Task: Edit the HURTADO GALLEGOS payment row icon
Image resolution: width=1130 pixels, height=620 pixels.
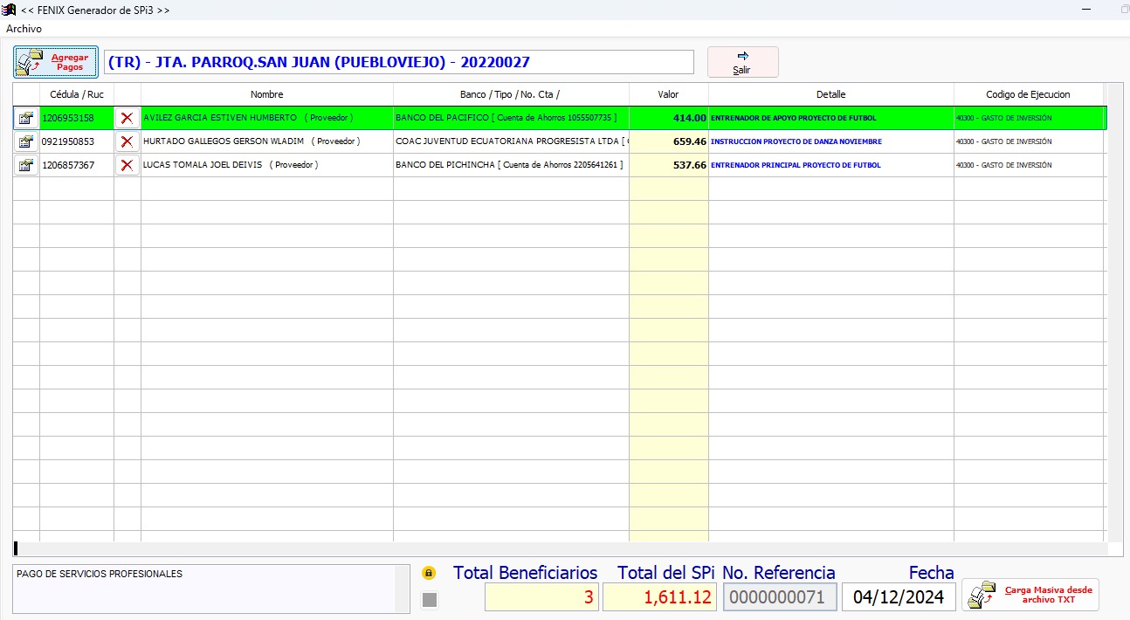Action: pyautogui.click(x=26, y=141)
